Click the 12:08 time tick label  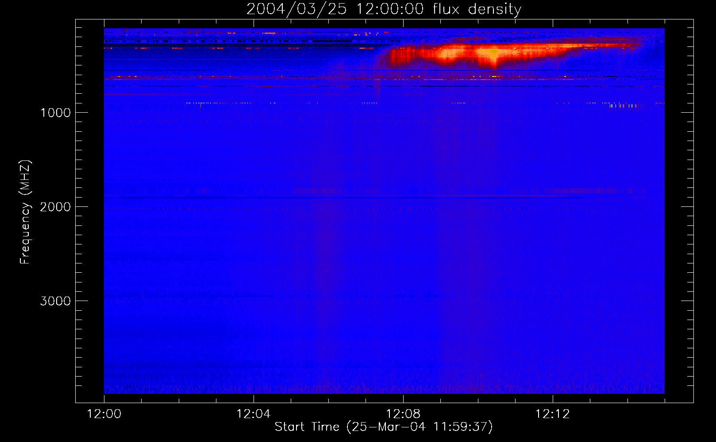pyautogui.click(x=403, y=414)
